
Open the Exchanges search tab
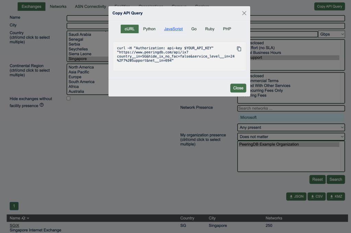(x=31, y=7)
